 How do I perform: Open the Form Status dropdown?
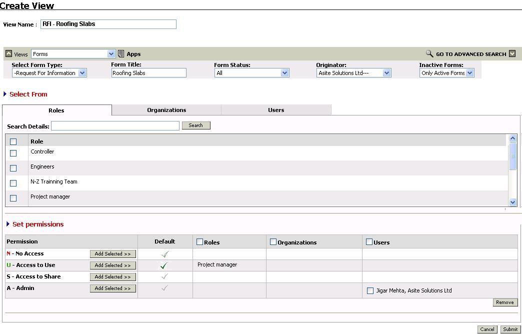pyautogui.click(x=284, y=73)
